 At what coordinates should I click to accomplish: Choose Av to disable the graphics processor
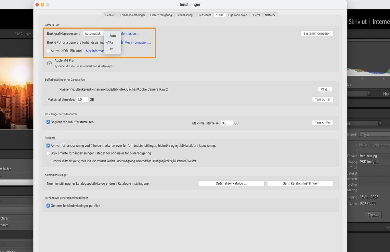tap(111, 49)
